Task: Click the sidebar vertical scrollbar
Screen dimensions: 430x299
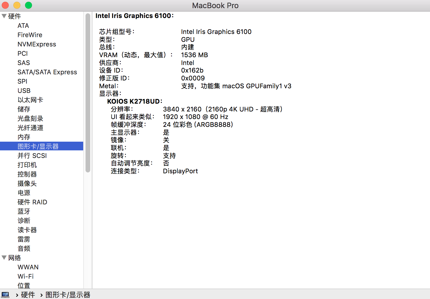Action: coord(88,93)
